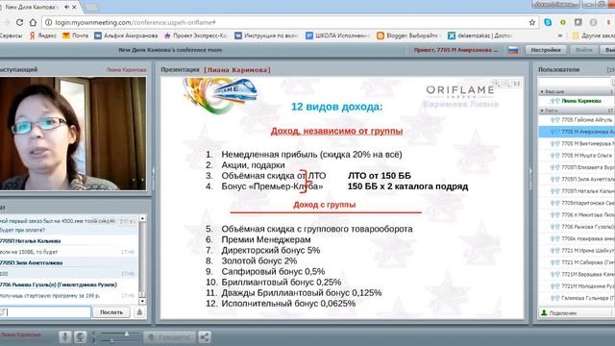Select presenter Лиана Каримова in users list
The height and width of the screenshot is (346, 615).
click(577, 101)
